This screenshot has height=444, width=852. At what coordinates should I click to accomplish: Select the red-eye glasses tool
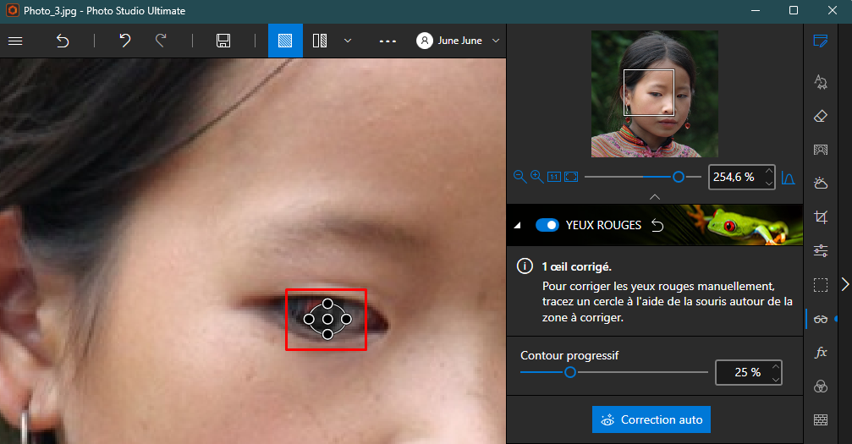click(x=821, y=319)
